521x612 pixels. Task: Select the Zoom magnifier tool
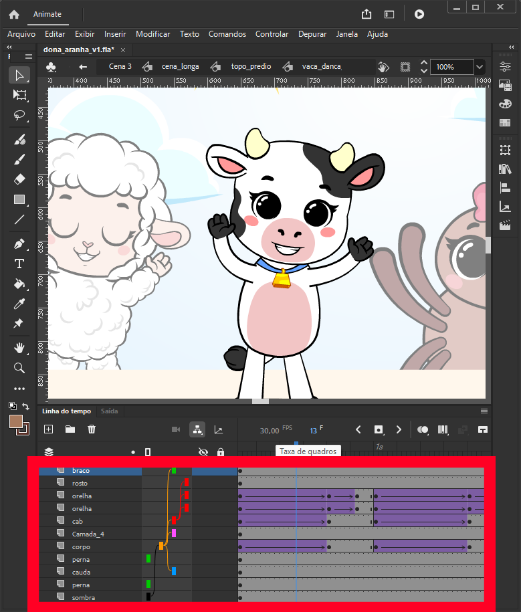pyautogui.click(x=19, y=368)
